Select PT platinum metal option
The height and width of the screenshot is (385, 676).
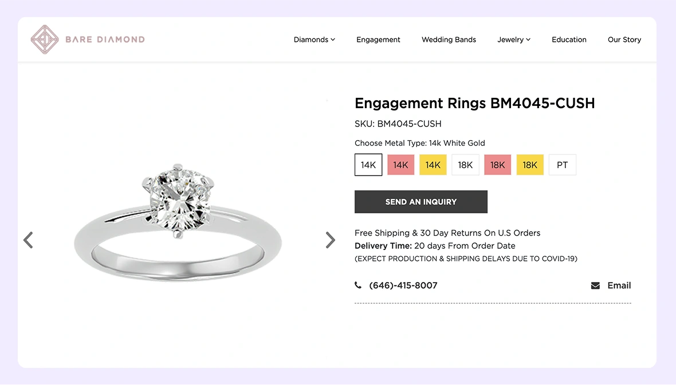pyautogui.click(x=563, y=165)
